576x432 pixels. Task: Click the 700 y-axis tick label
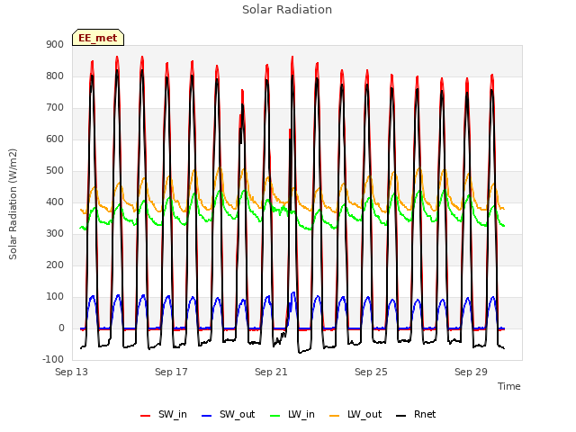click(55, 108)
